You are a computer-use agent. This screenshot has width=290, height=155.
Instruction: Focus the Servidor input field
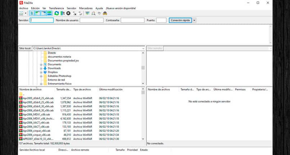click(x=42, y=20)
